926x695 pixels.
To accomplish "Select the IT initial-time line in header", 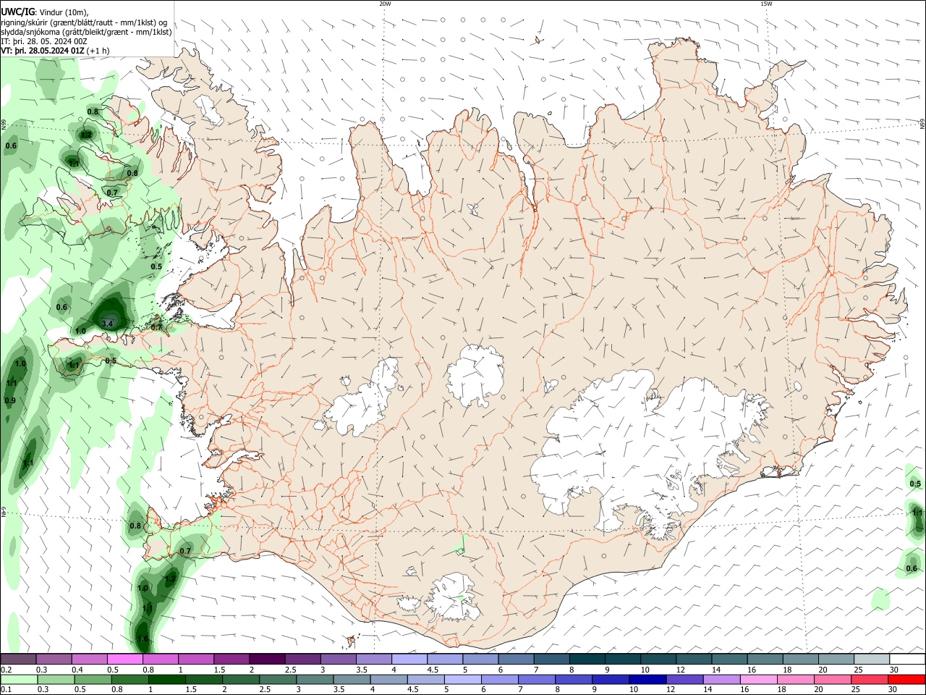I will click(44, 41).
